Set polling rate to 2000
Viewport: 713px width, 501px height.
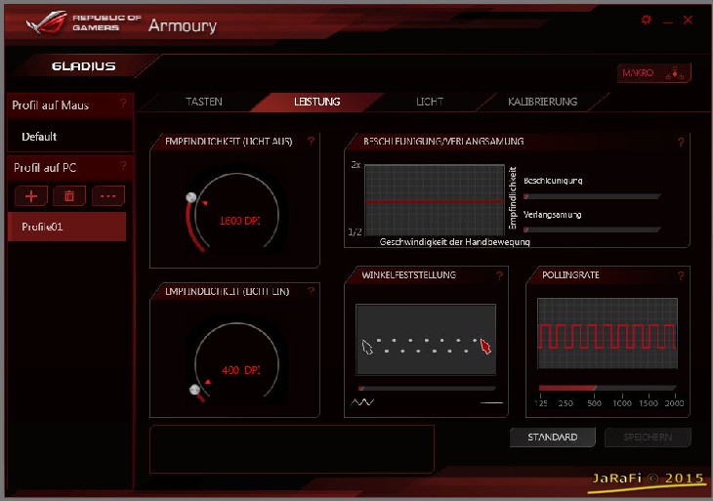coord(674,402)
